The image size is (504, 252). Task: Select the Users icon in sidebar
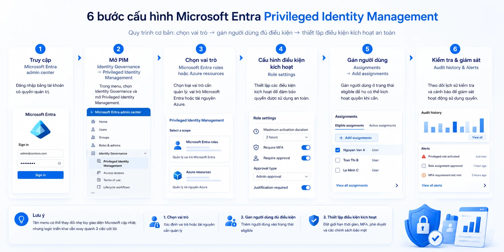pos(93,130)
